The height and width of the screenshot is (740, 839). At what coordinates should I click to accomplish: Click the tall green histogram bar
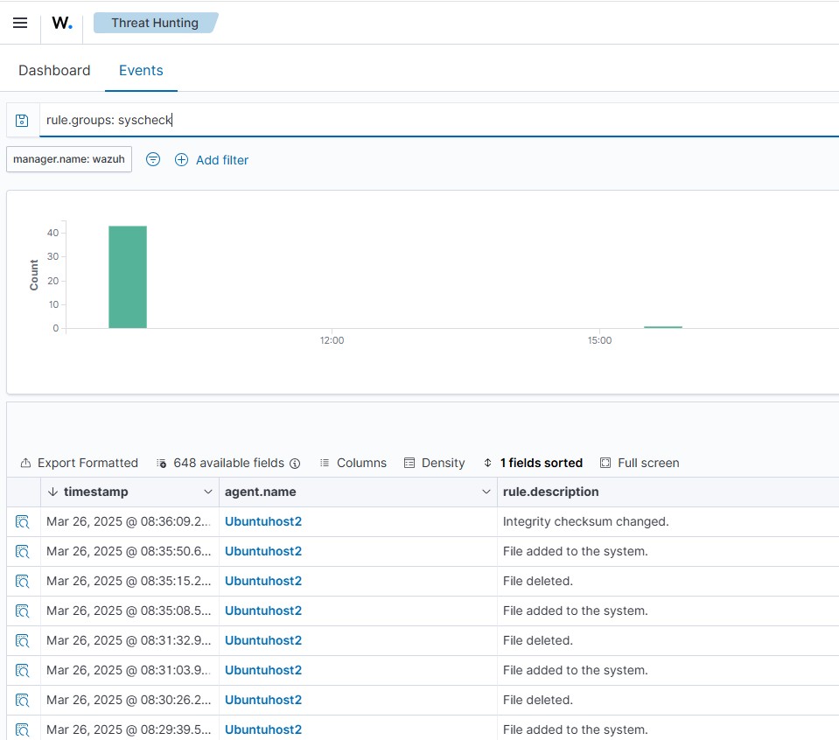pos(128,276)
